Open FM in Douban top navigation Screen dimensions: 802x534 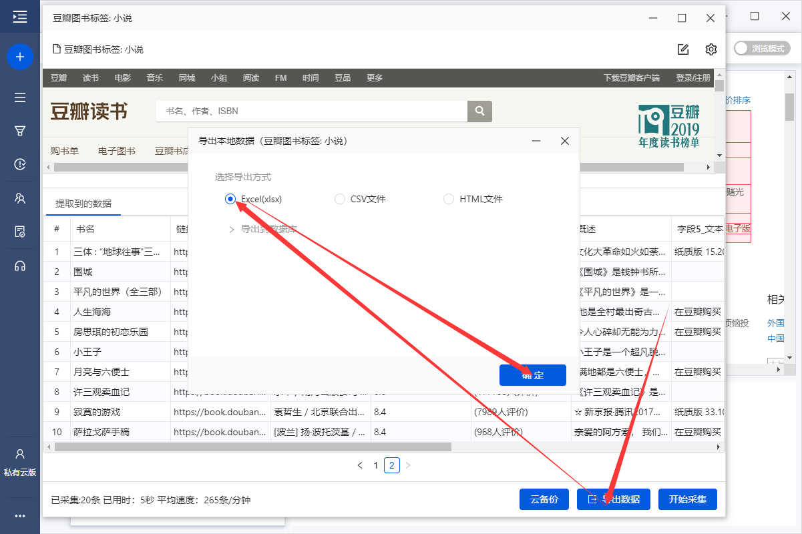tap(280, 78)
